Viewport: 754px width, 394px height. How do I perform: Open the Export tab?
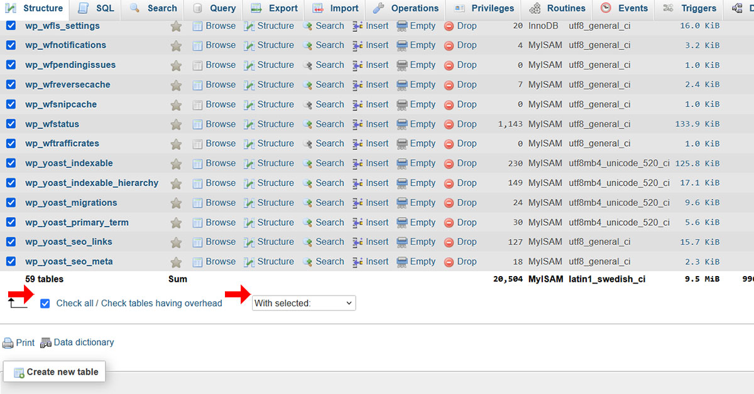click(275, 9)
